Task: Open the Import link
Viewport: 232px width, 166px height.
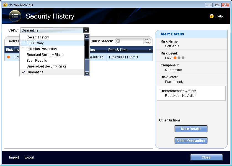Action: [14, 157]
